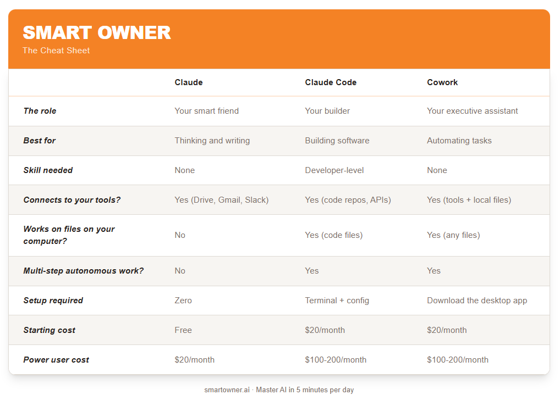
Task: Click the SMART OWNER heading
Action: [97, 32]
